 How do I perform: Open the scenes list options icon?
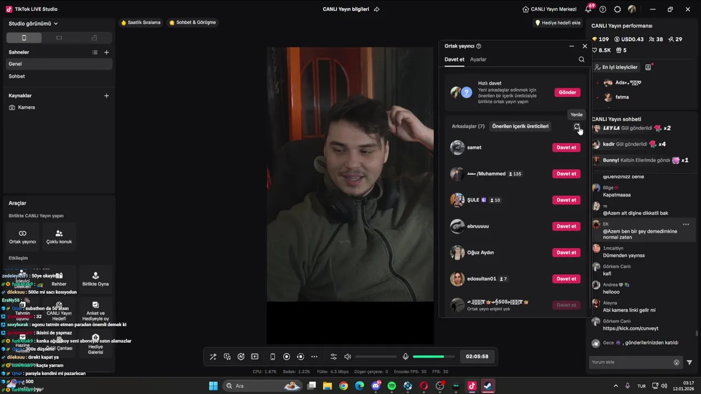pyautogui.click(x=95, y=52)
